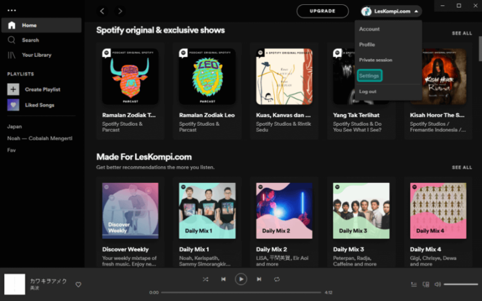This screenshot has width=482, height=301.
Task: Go back with the left arrow
Action: [x=102, y=11]
